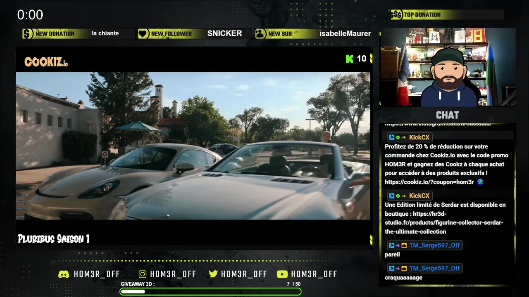Click the HOM3R_OFF Discord handle text

97,274
